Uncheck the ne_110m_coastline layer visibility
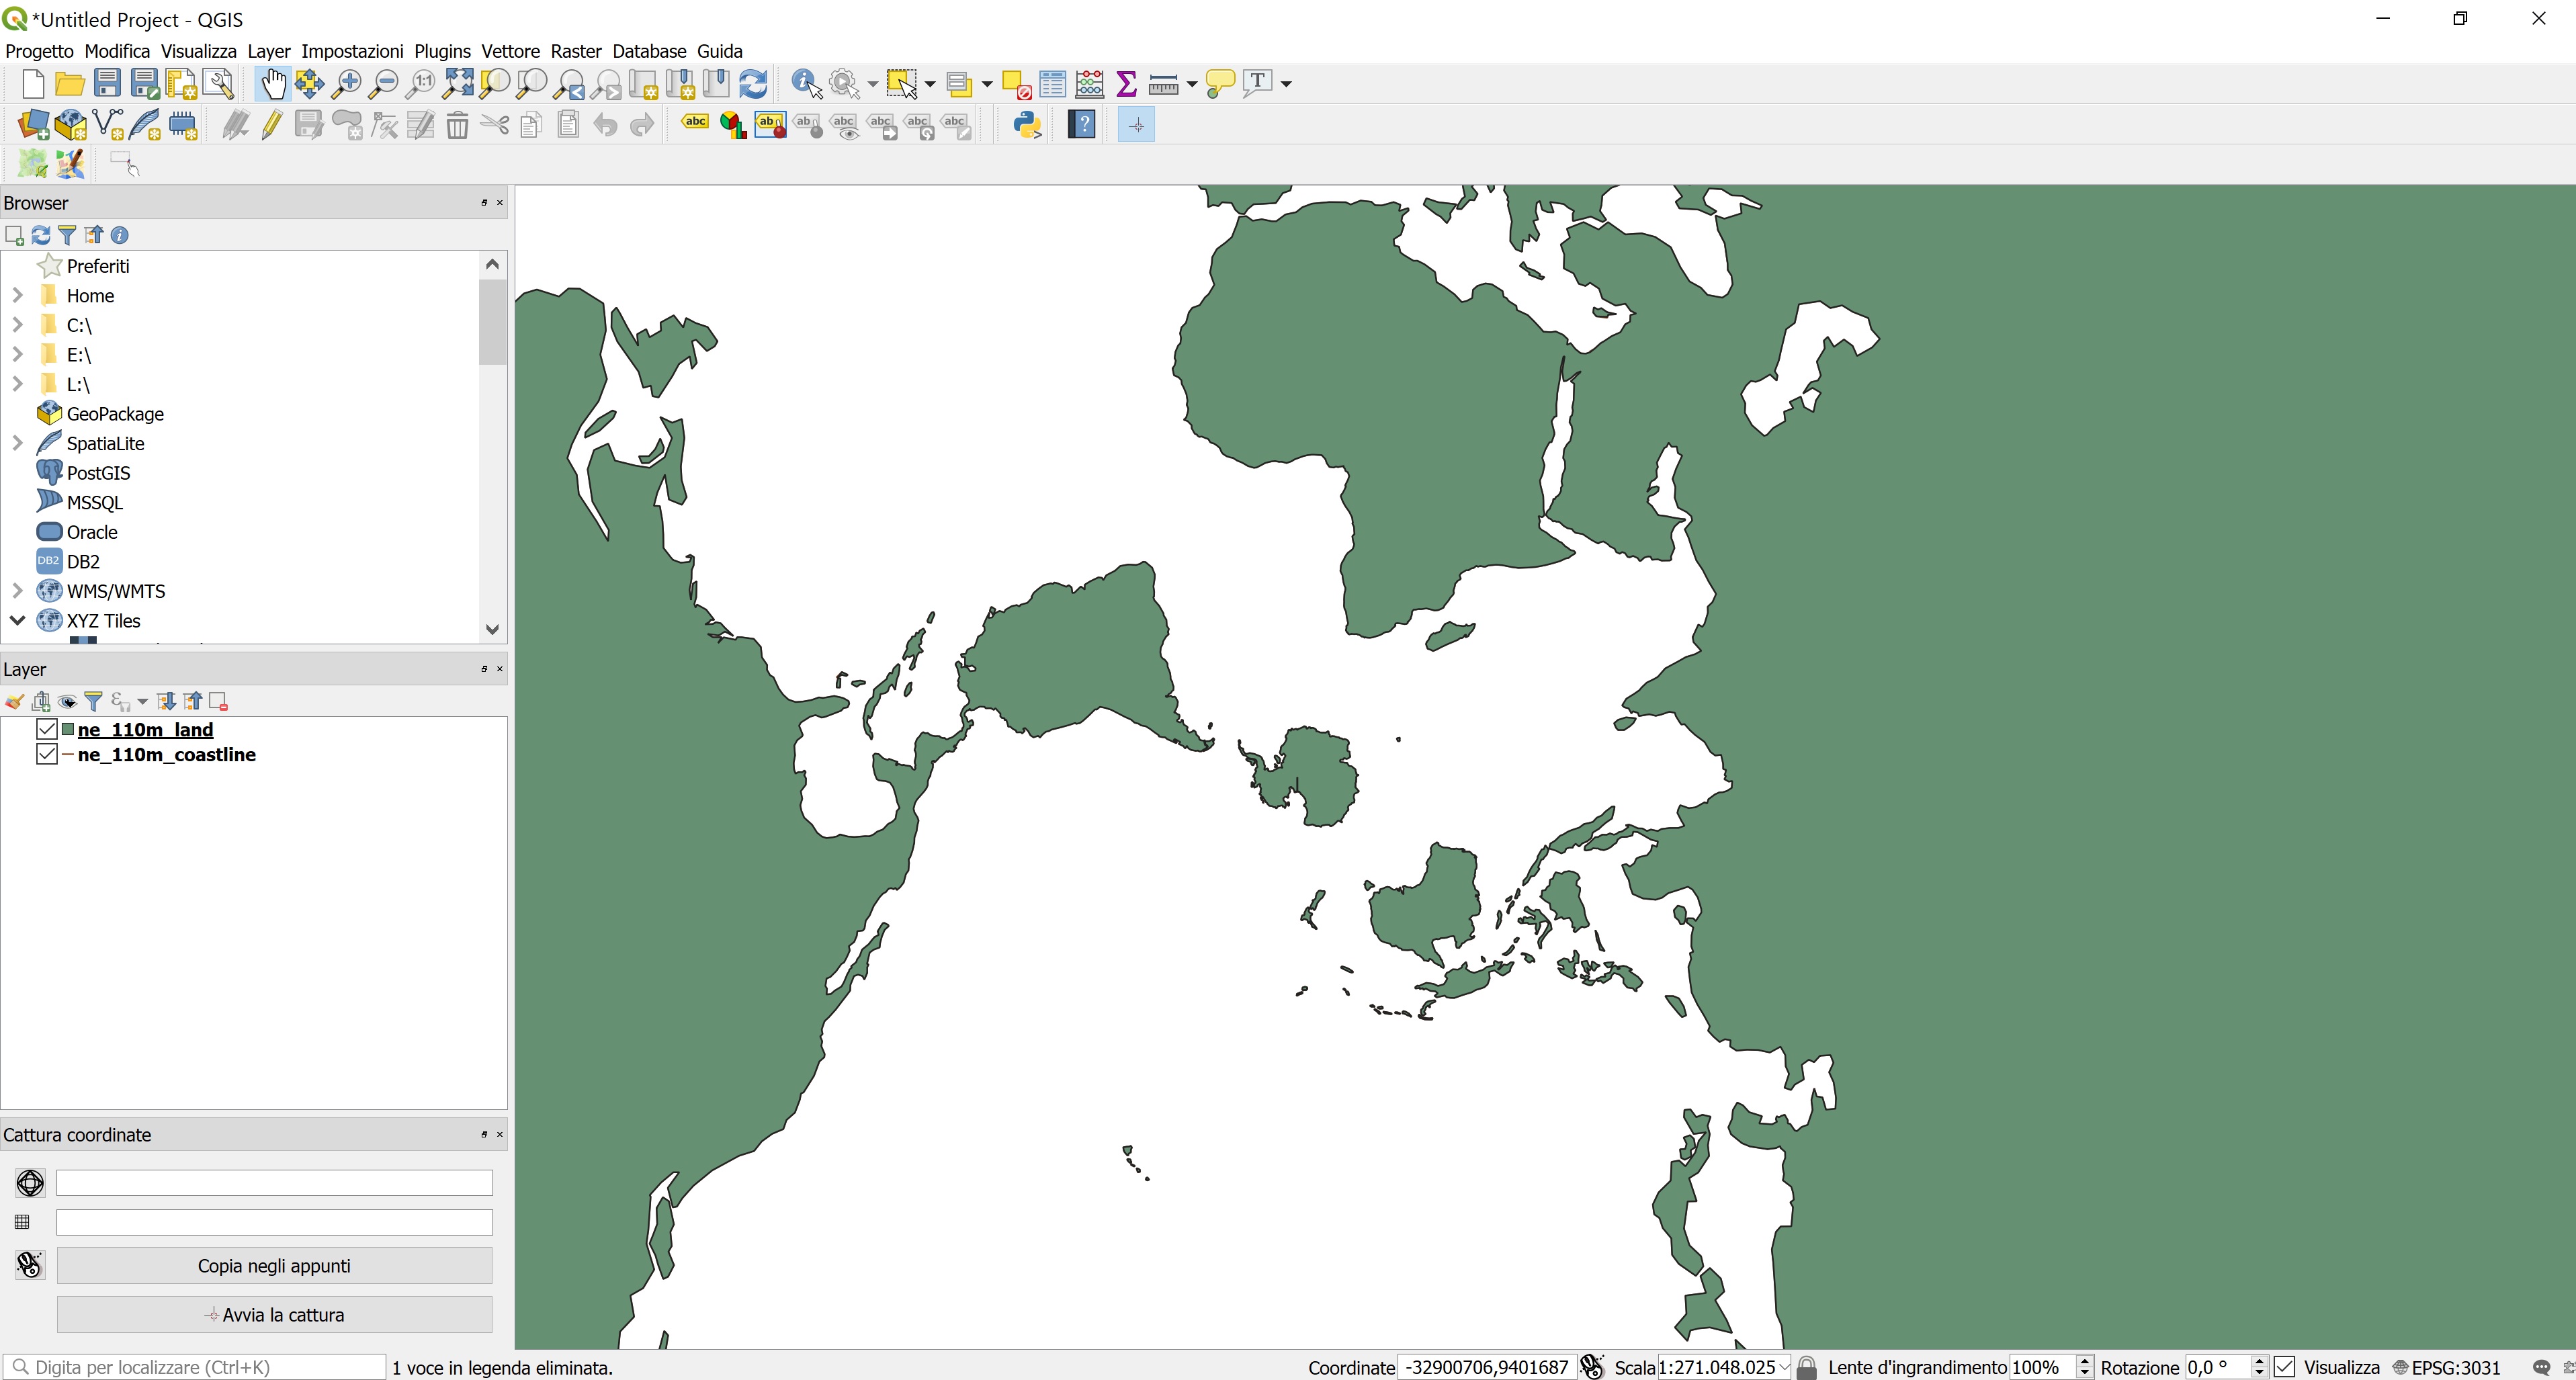The height and width of the screenshot is (1380, 2576). coord(46,754)
